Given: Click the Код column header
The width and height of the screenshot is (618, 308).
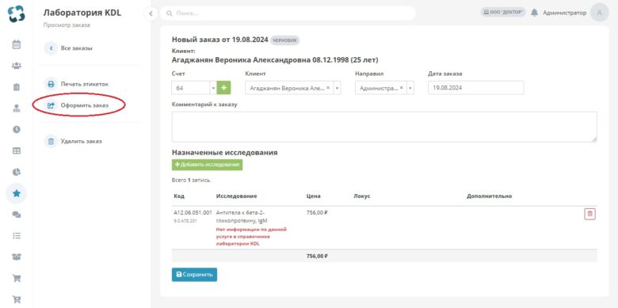Looking at the screenshot, I should (178, 196).
